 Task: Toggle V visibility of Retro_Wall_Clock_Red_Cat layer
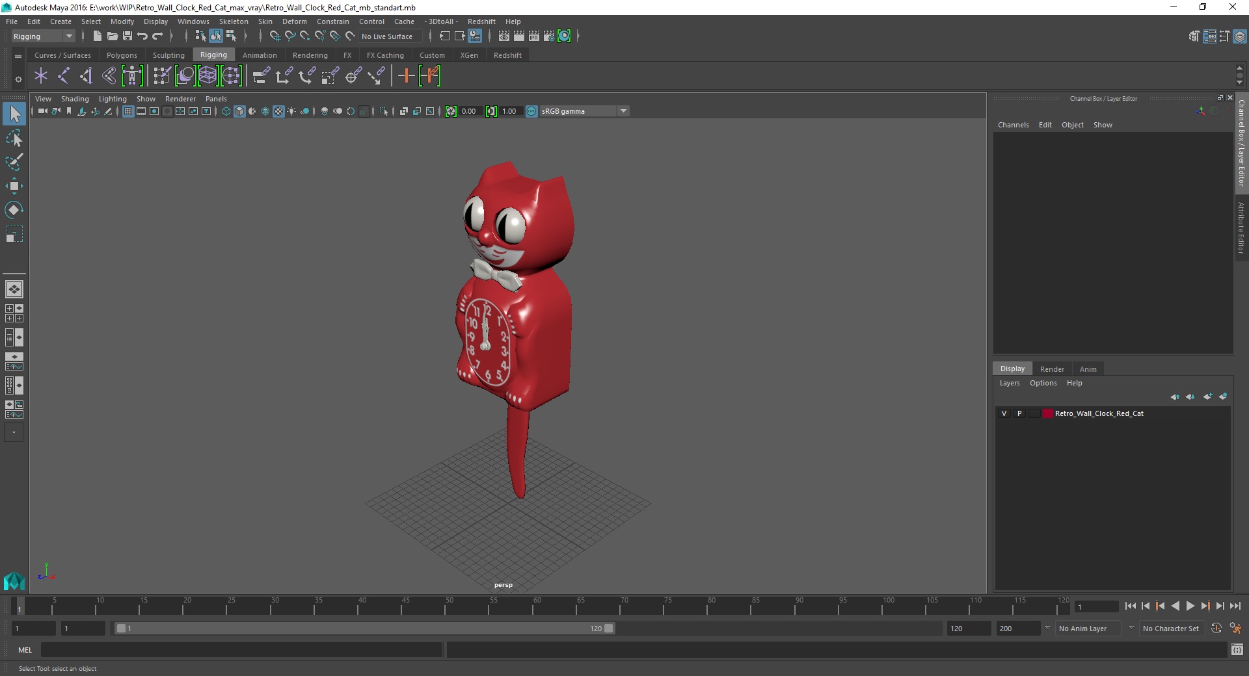point(1004,413)
